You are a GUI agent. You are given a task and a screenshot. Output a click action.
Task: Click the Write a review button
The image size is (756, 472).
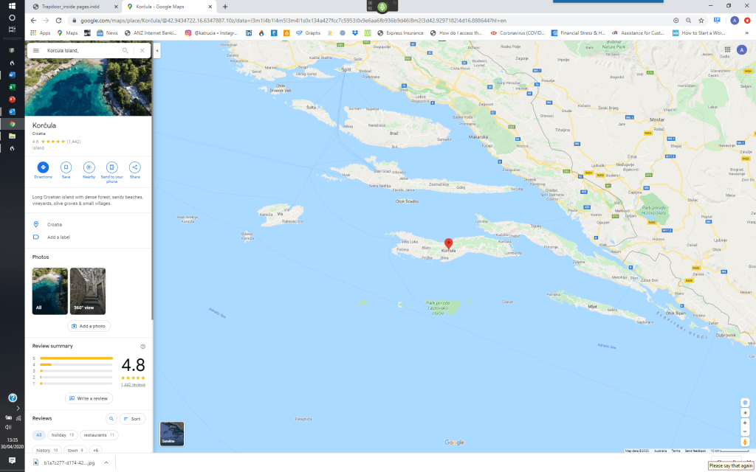[89, 398]
